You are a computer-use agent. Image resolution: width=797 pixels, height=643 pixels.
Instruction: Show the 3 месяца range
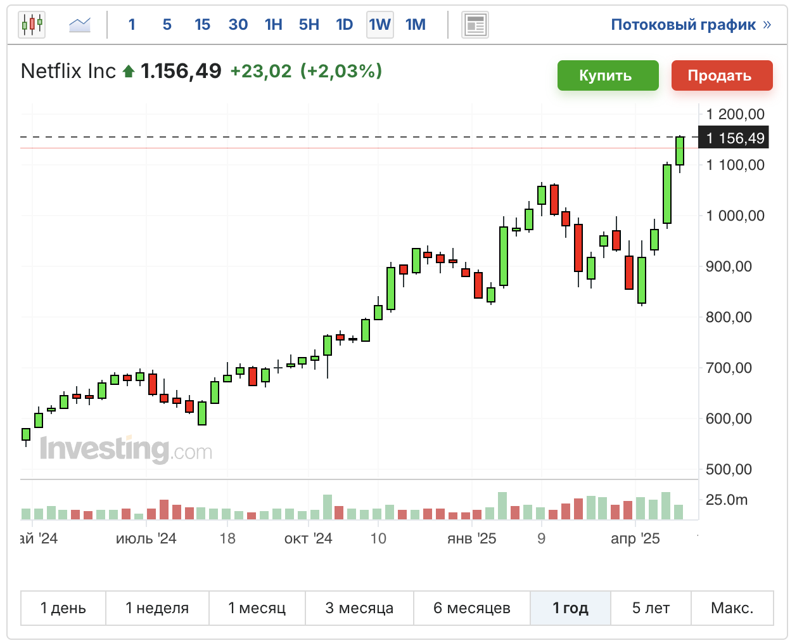pos(359,608)
